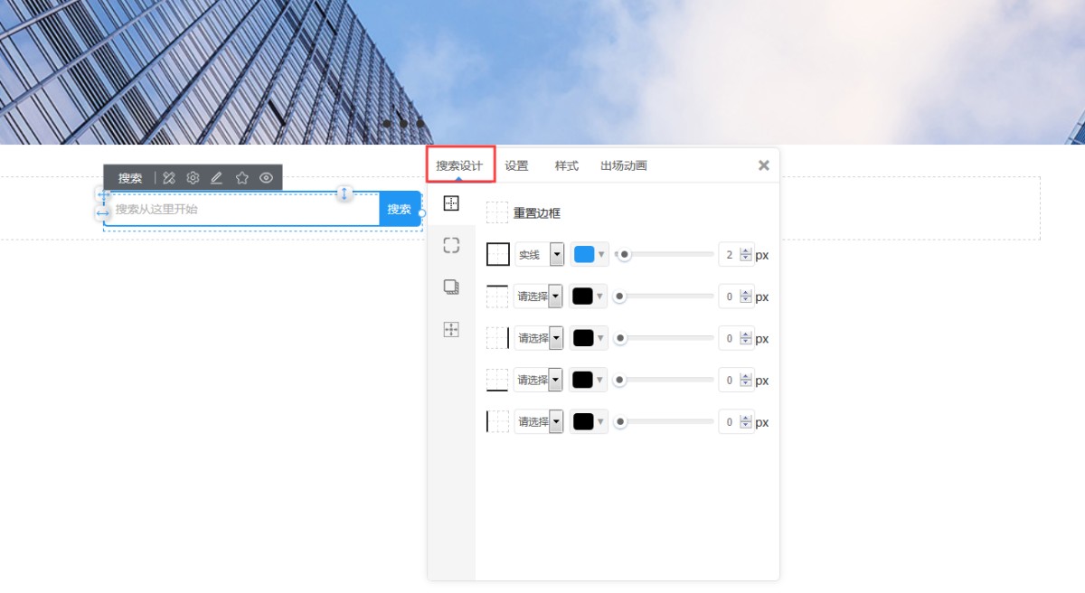The image size is (1085, 593).
Task: Click the four-arrow move handle of search widget
Action: point(103,195)
